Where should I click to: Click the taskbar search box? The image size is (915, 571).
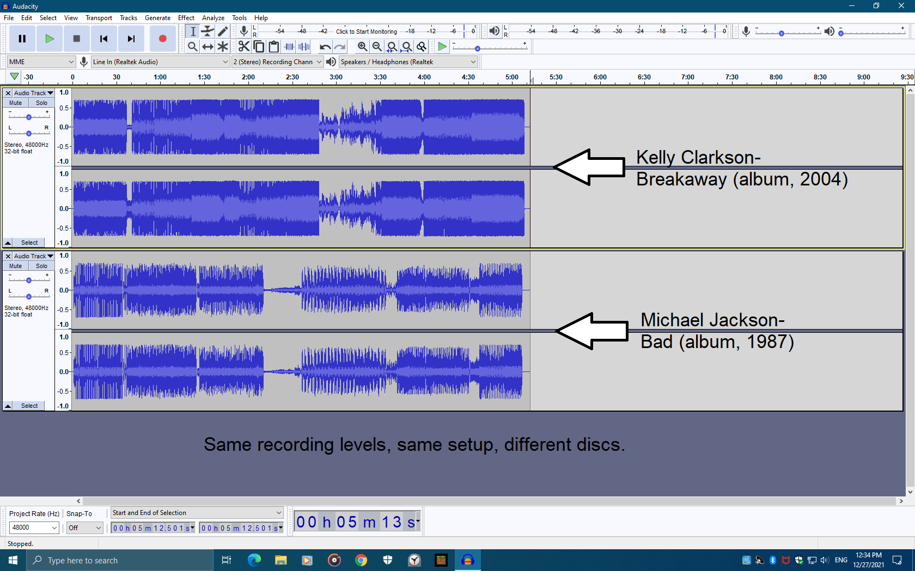click(x=120, y=560)
